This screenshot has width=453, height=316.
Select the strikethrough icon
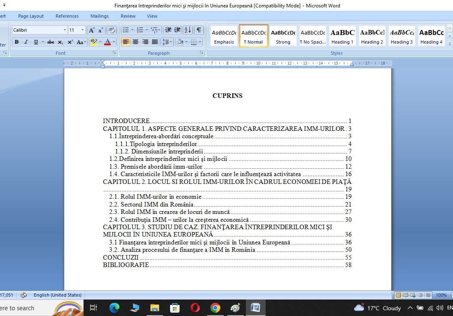(51, 42)
